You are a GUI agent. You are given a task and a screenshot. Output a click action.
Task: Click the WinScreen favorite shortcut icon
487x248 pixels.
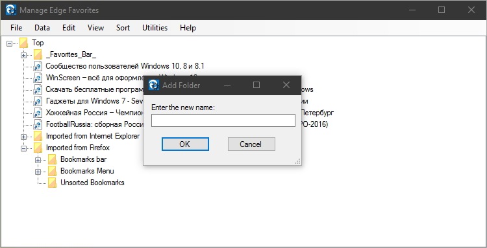click(38, 78)
